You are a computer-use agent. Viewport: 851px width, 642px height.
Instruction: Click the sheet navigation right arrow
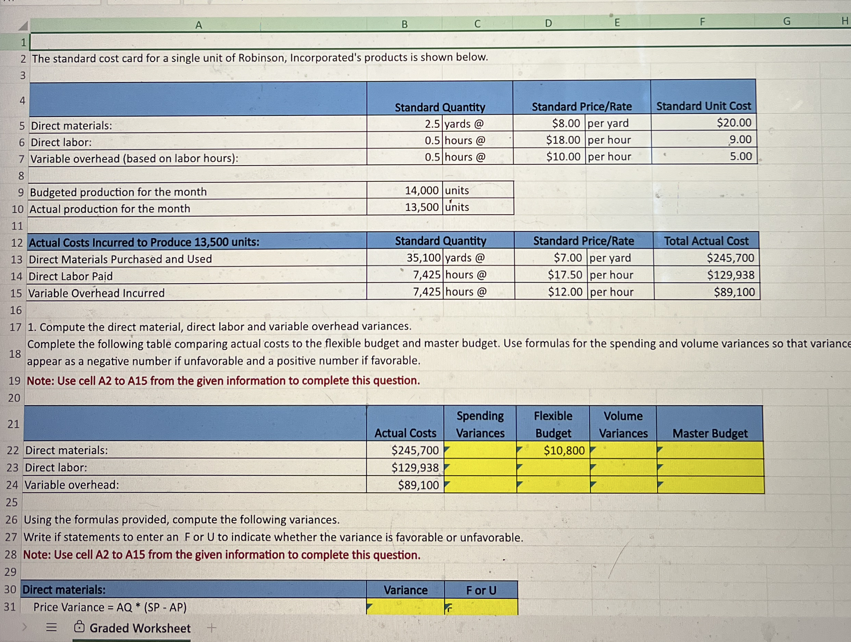tap(25, 627)
